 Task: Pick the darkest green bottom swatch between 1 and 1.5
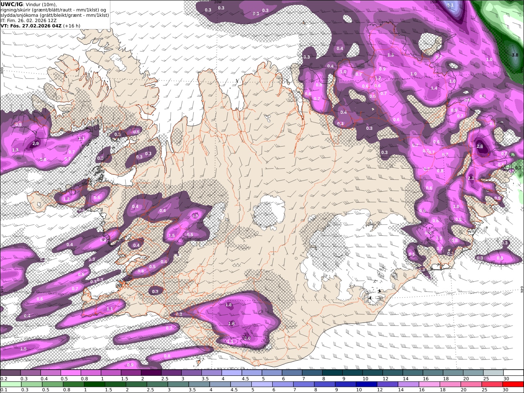[x=94, y=384]
